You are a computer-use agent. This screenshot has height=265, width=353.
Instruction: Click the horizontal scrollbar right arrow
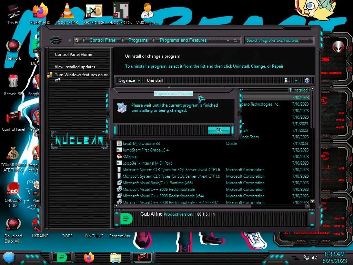click(307, 206)
